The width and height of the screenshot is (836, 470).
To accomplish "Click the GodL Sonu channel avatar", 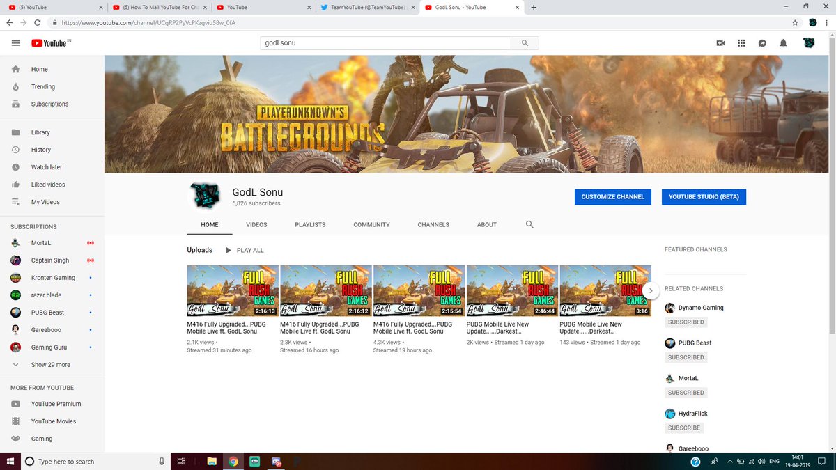I will point(205,197).
